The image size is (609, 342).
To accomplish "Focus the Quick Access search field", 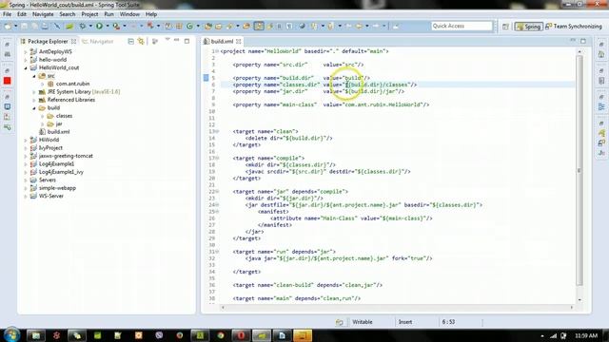I will click(x=462, y=26).
